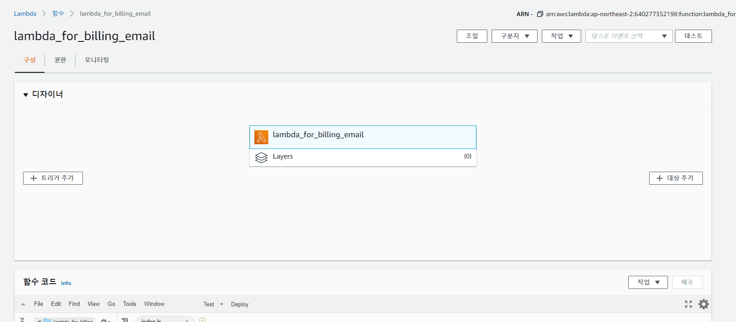
Task: Open the top 작업 dropdown next to 구분자
Action: click(x=561, y=36)
